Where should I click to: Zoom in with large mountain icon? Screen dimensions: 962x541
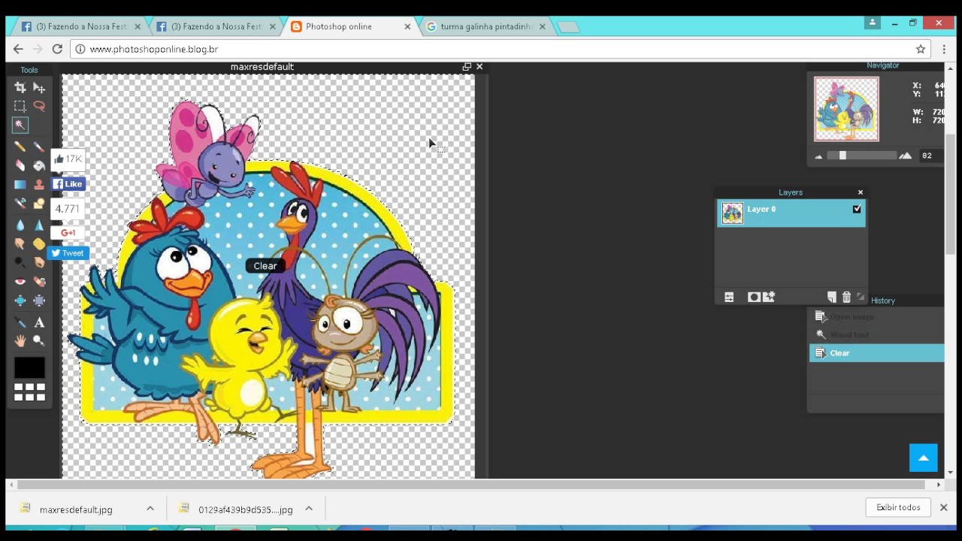(905, 156)
